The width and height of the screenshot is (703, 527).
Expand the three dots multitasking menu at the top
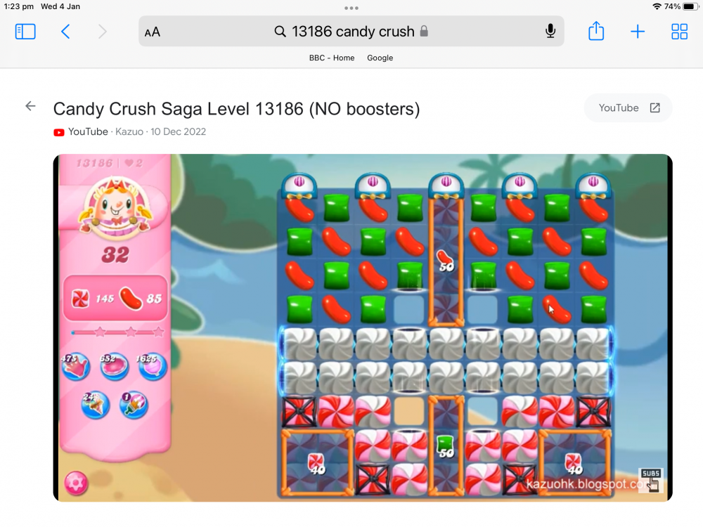tap(351, 8)
